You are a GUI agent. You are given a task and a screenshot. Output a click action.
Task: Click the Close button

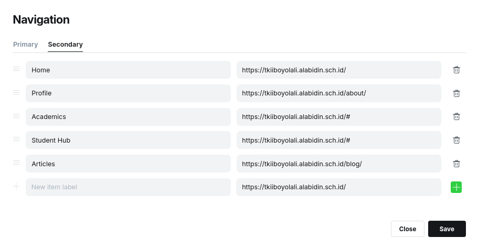407,229
